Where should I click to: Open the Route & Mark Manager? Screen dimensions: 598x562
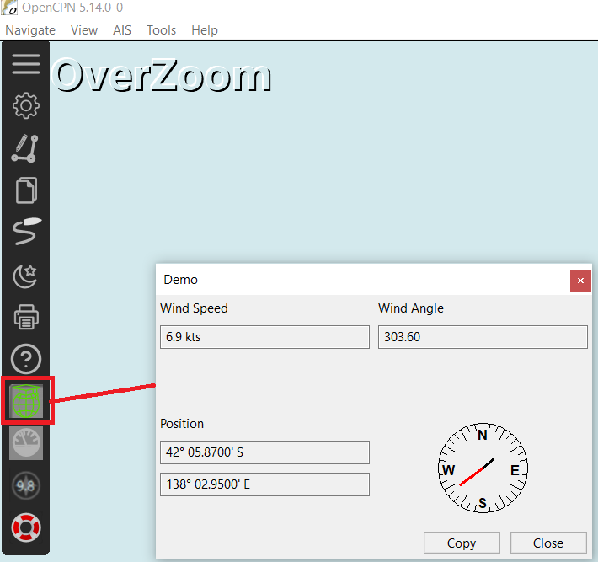[26, 190]
